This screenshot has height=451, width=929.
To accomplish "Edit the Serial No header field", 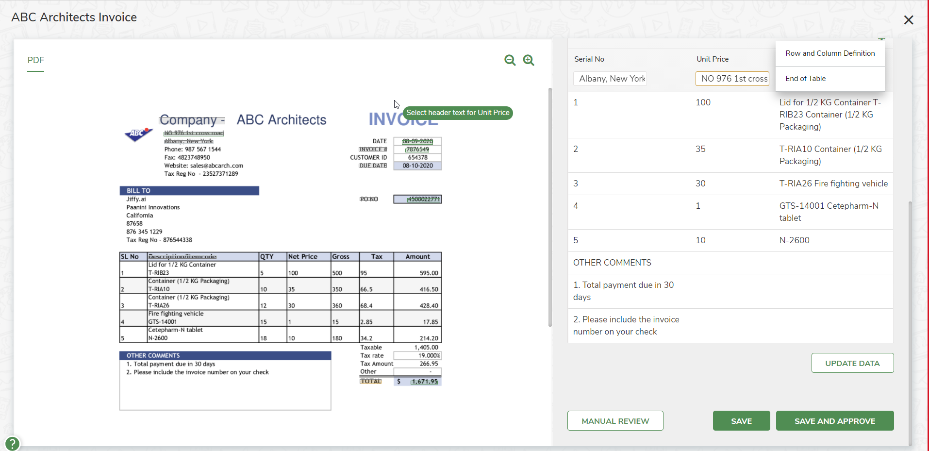I will coord(611,79).
